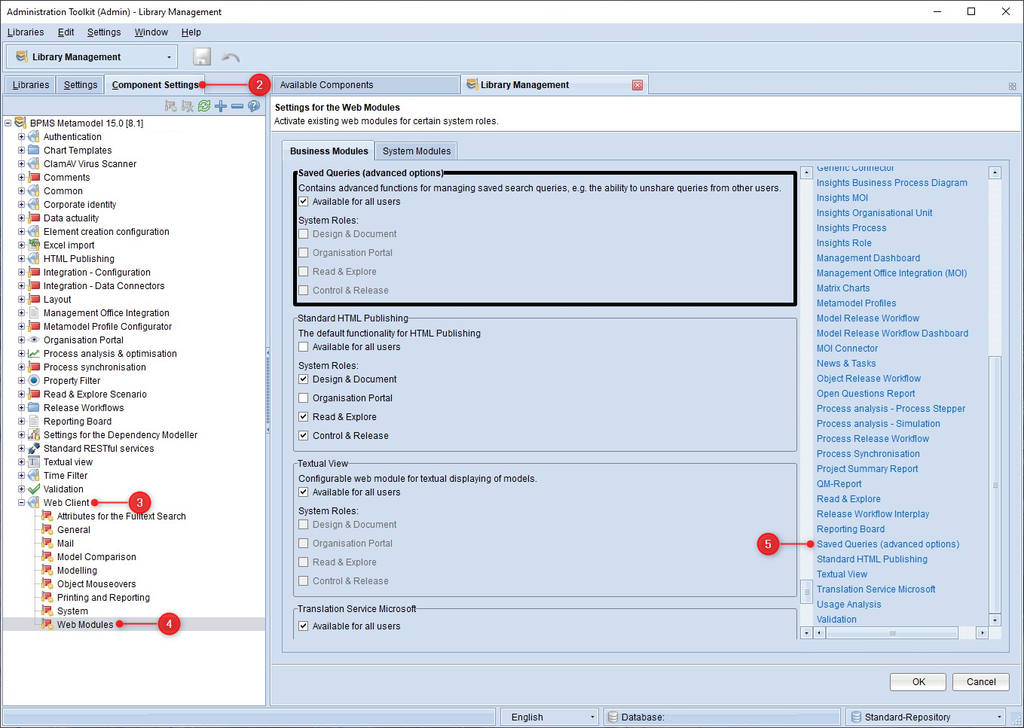
Task: Click the green checkmark icon beside Validation
Action: point(34,489)
